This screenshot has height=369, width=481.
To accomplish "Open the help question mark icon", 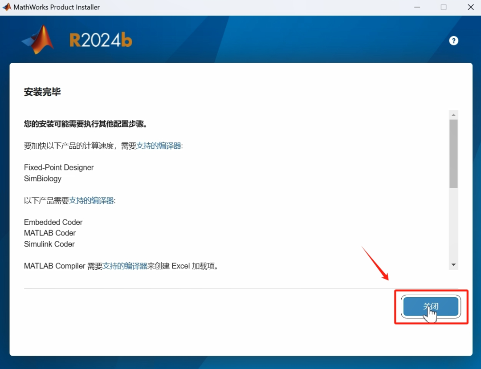I will tap(453, 41).
